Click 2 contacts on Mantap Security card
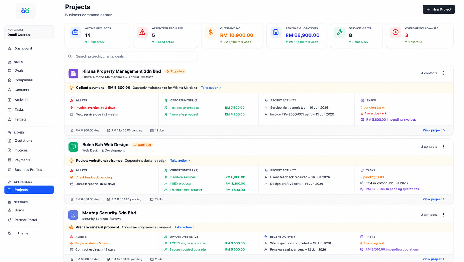Screen dimensions: 464x262 [429, 215]
